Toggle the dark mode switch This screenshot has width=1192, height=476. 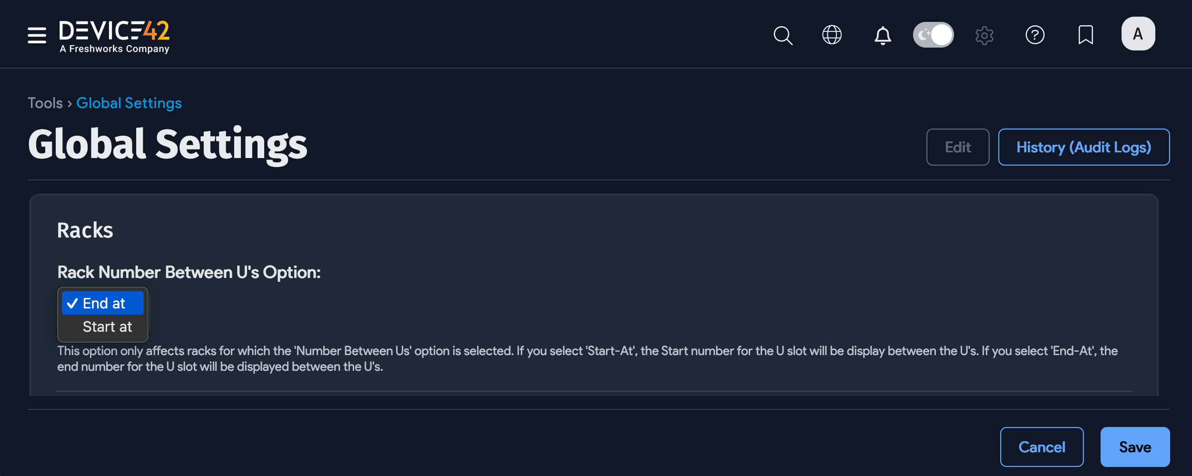tap(933, 35)
